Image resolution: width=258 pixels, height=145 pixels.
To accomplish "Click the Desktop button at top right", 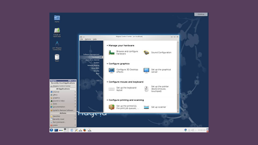I will coord(201,14).
